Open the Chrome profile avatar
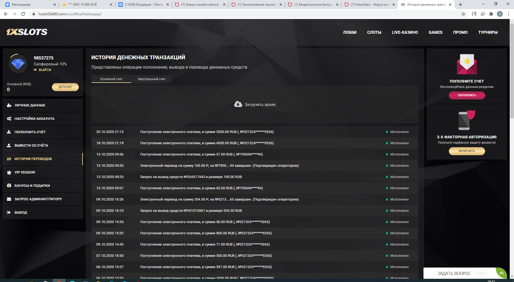This screenshot has width=514, height=282. pyautogui.click(x=500, y=14)
